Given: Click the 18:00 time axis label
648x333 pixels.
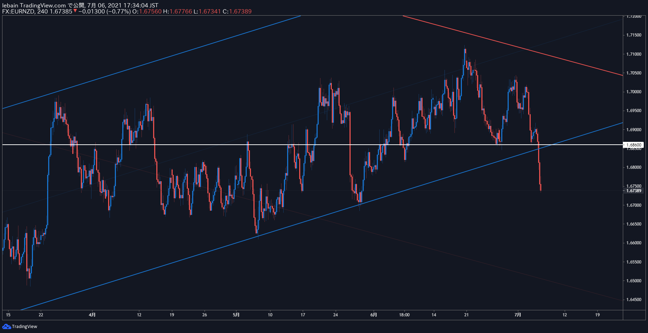Looking at the screenshot, I should [404, 315].
